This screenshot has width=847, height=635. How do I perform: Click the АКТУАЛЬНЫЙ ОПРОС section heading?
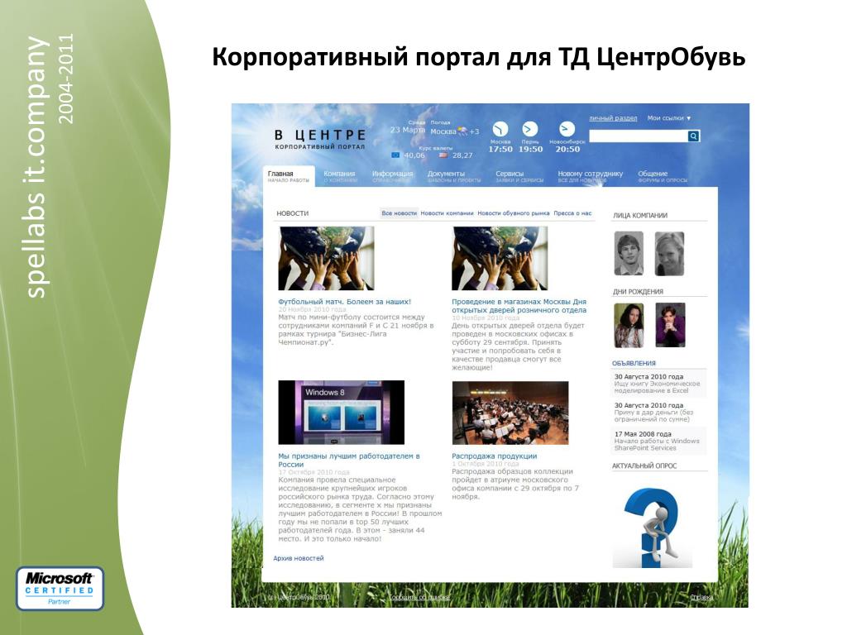coord(644,466)
